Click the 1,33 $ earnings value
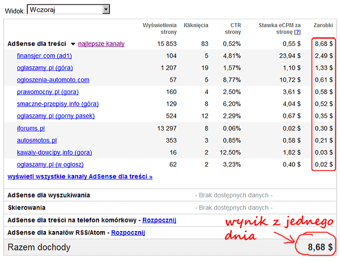Image resolution: width=340 pixels, height=261 pixels. coord(324,68)
